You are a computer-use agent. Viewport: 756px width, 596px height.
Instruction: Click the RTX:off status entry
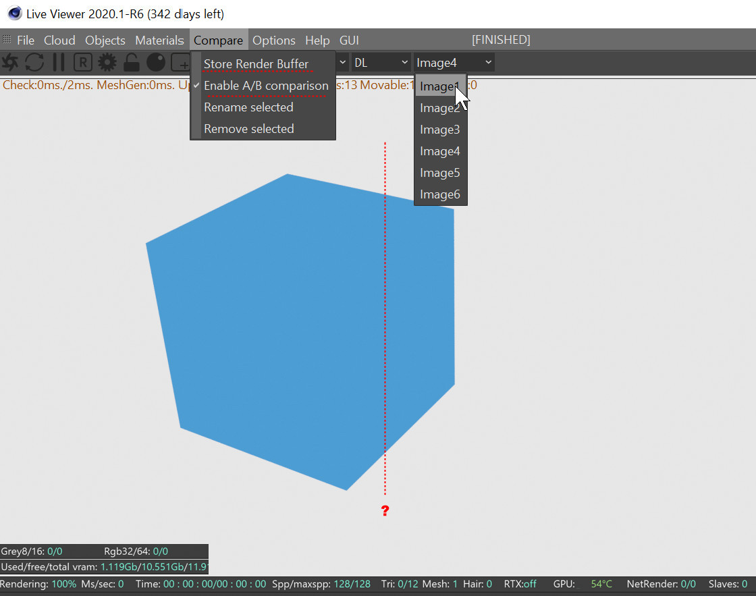520,584
